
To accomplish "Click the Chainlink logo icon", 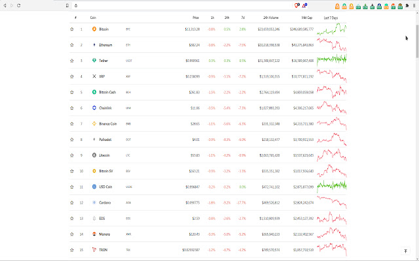I will click(94, 108).
